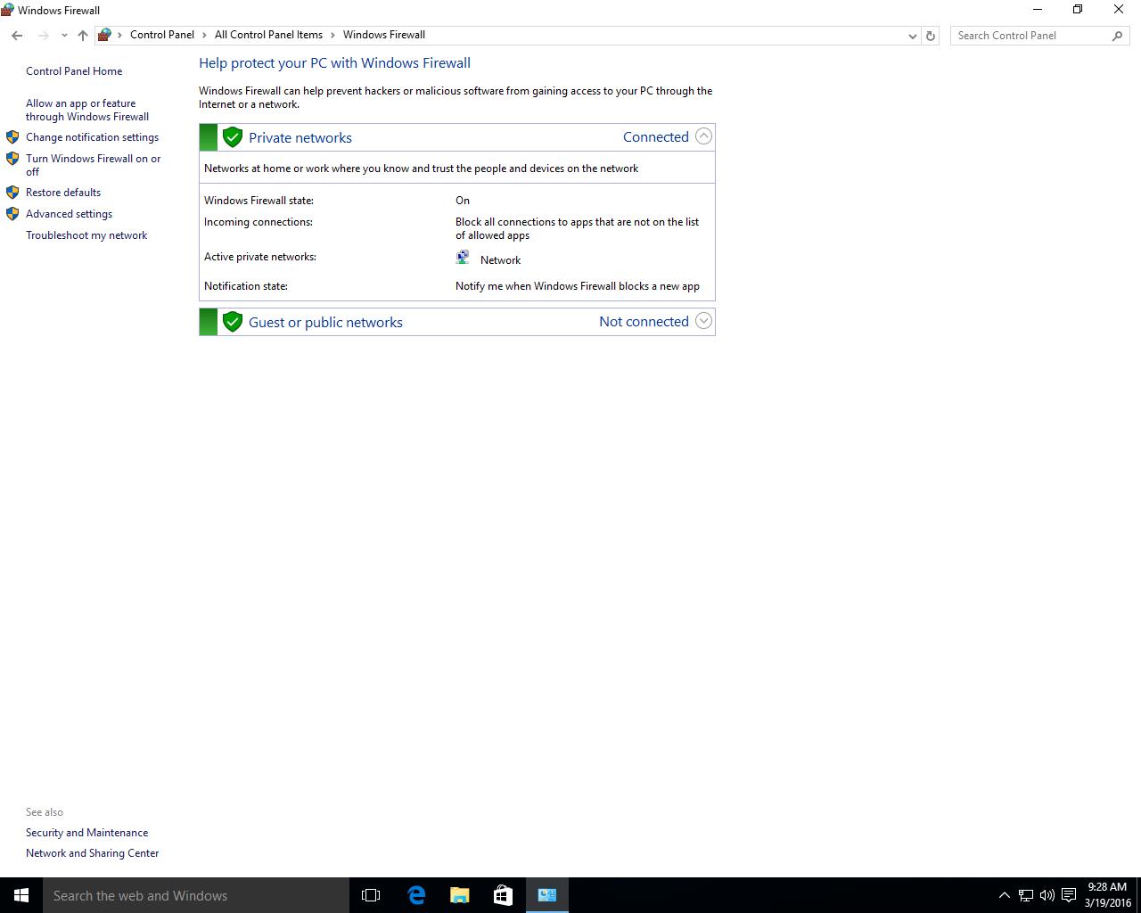Click Restore defaults link
Image resolution: width=1141 pixels, height=913 pixels.
coord(63,193)
